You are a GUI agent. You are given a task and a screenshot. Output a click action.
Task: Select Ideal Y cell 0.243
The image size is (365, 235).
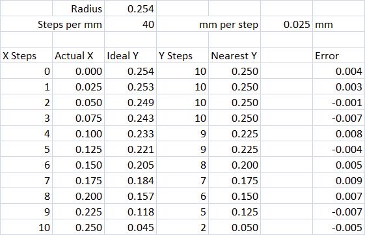131,118
